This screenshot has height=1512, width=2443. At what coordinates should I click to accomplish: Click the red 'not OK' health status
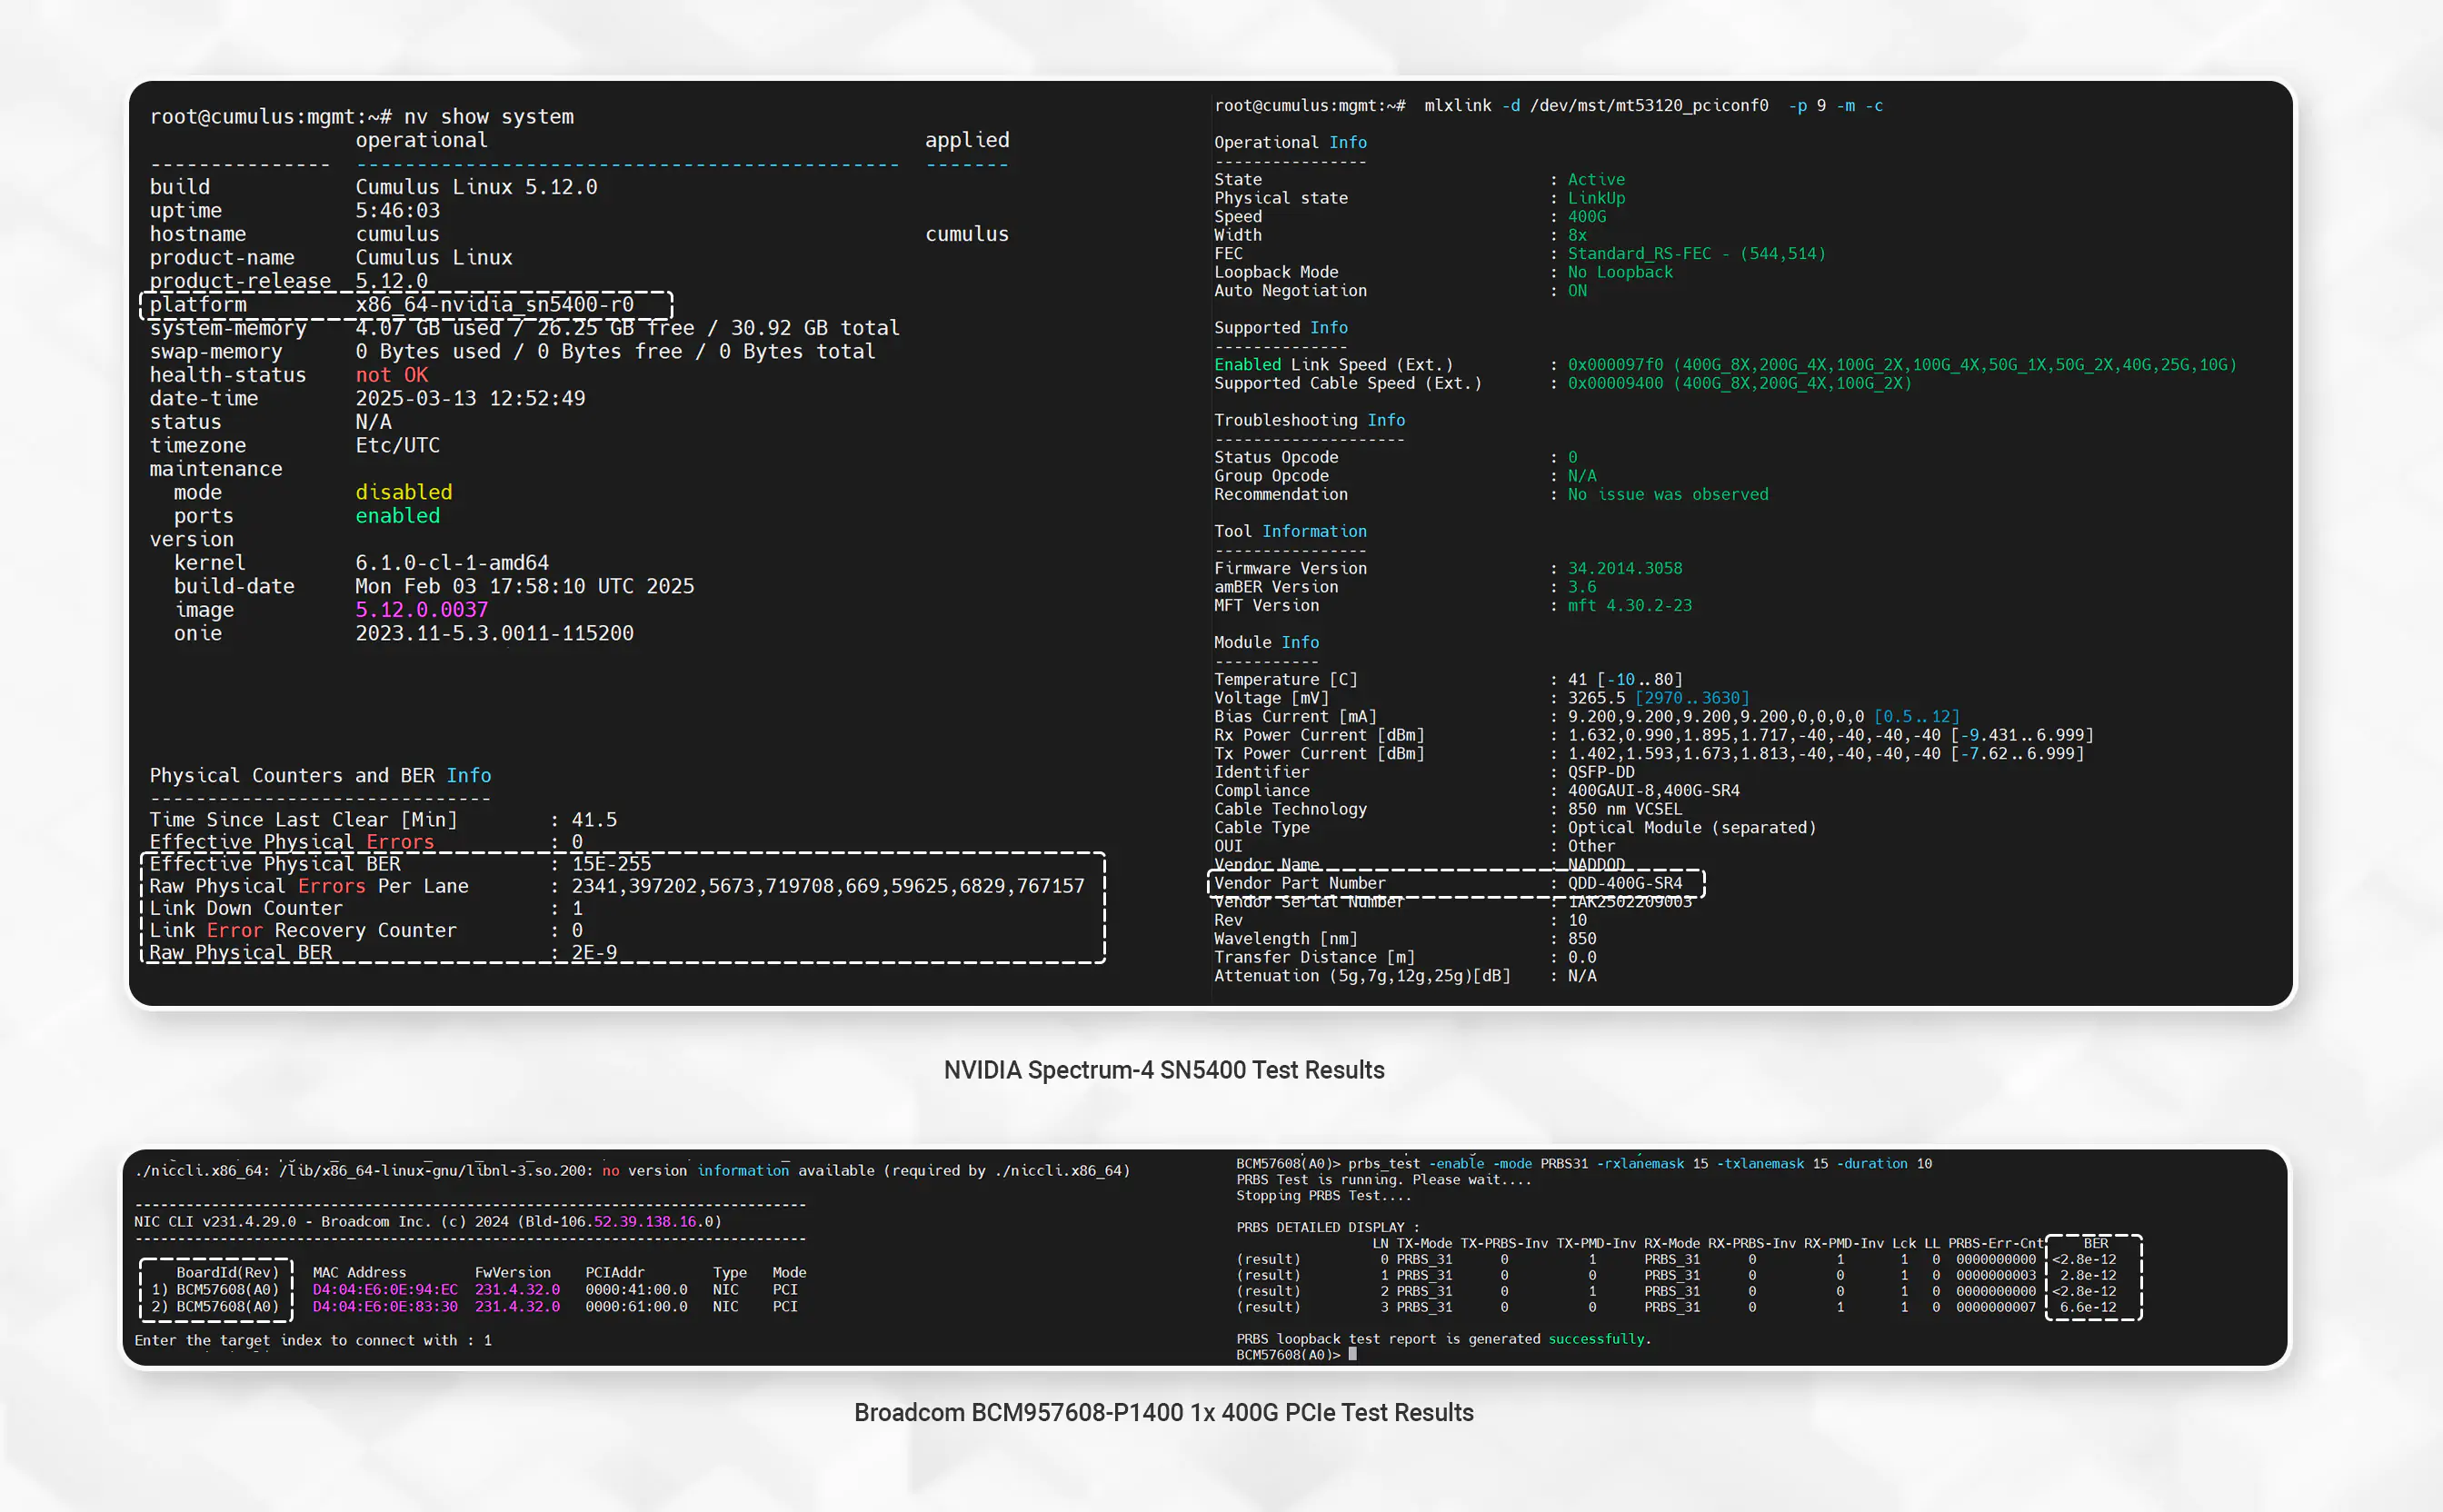[391, 375]
